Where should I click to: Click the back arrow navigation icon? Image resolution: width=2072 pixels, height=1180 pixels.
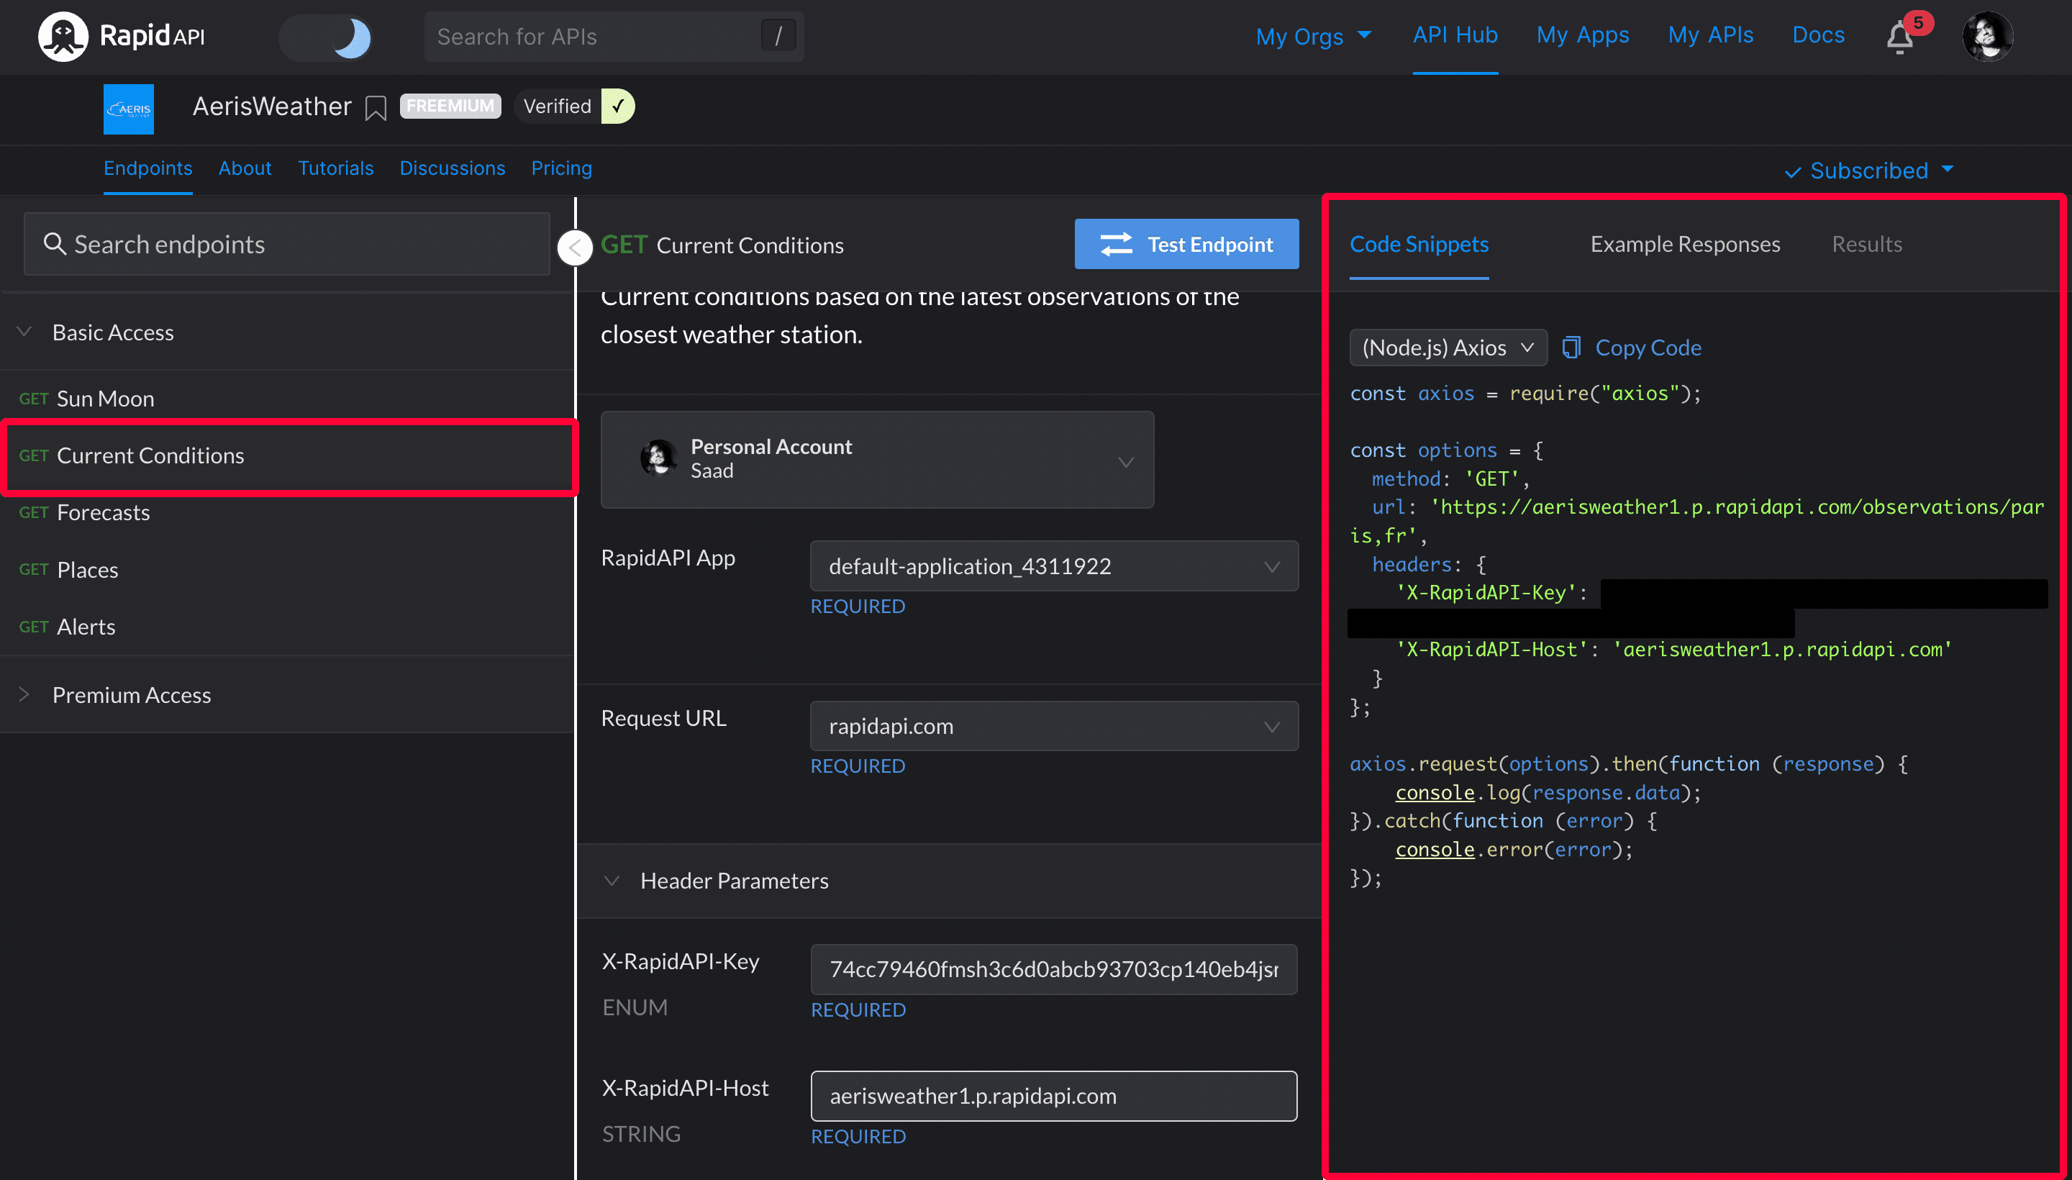pos(573,246)
